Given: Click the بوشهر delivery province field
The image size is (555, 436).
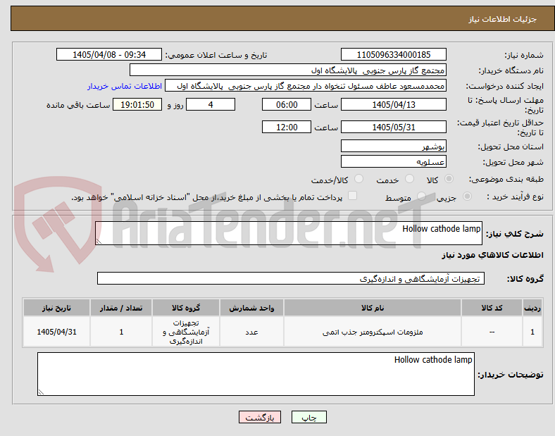Looking at the screenshot, I should 393,147.
